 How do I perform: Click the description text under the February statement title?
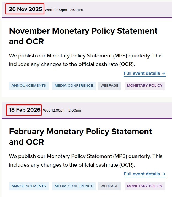tap(86, 161)
